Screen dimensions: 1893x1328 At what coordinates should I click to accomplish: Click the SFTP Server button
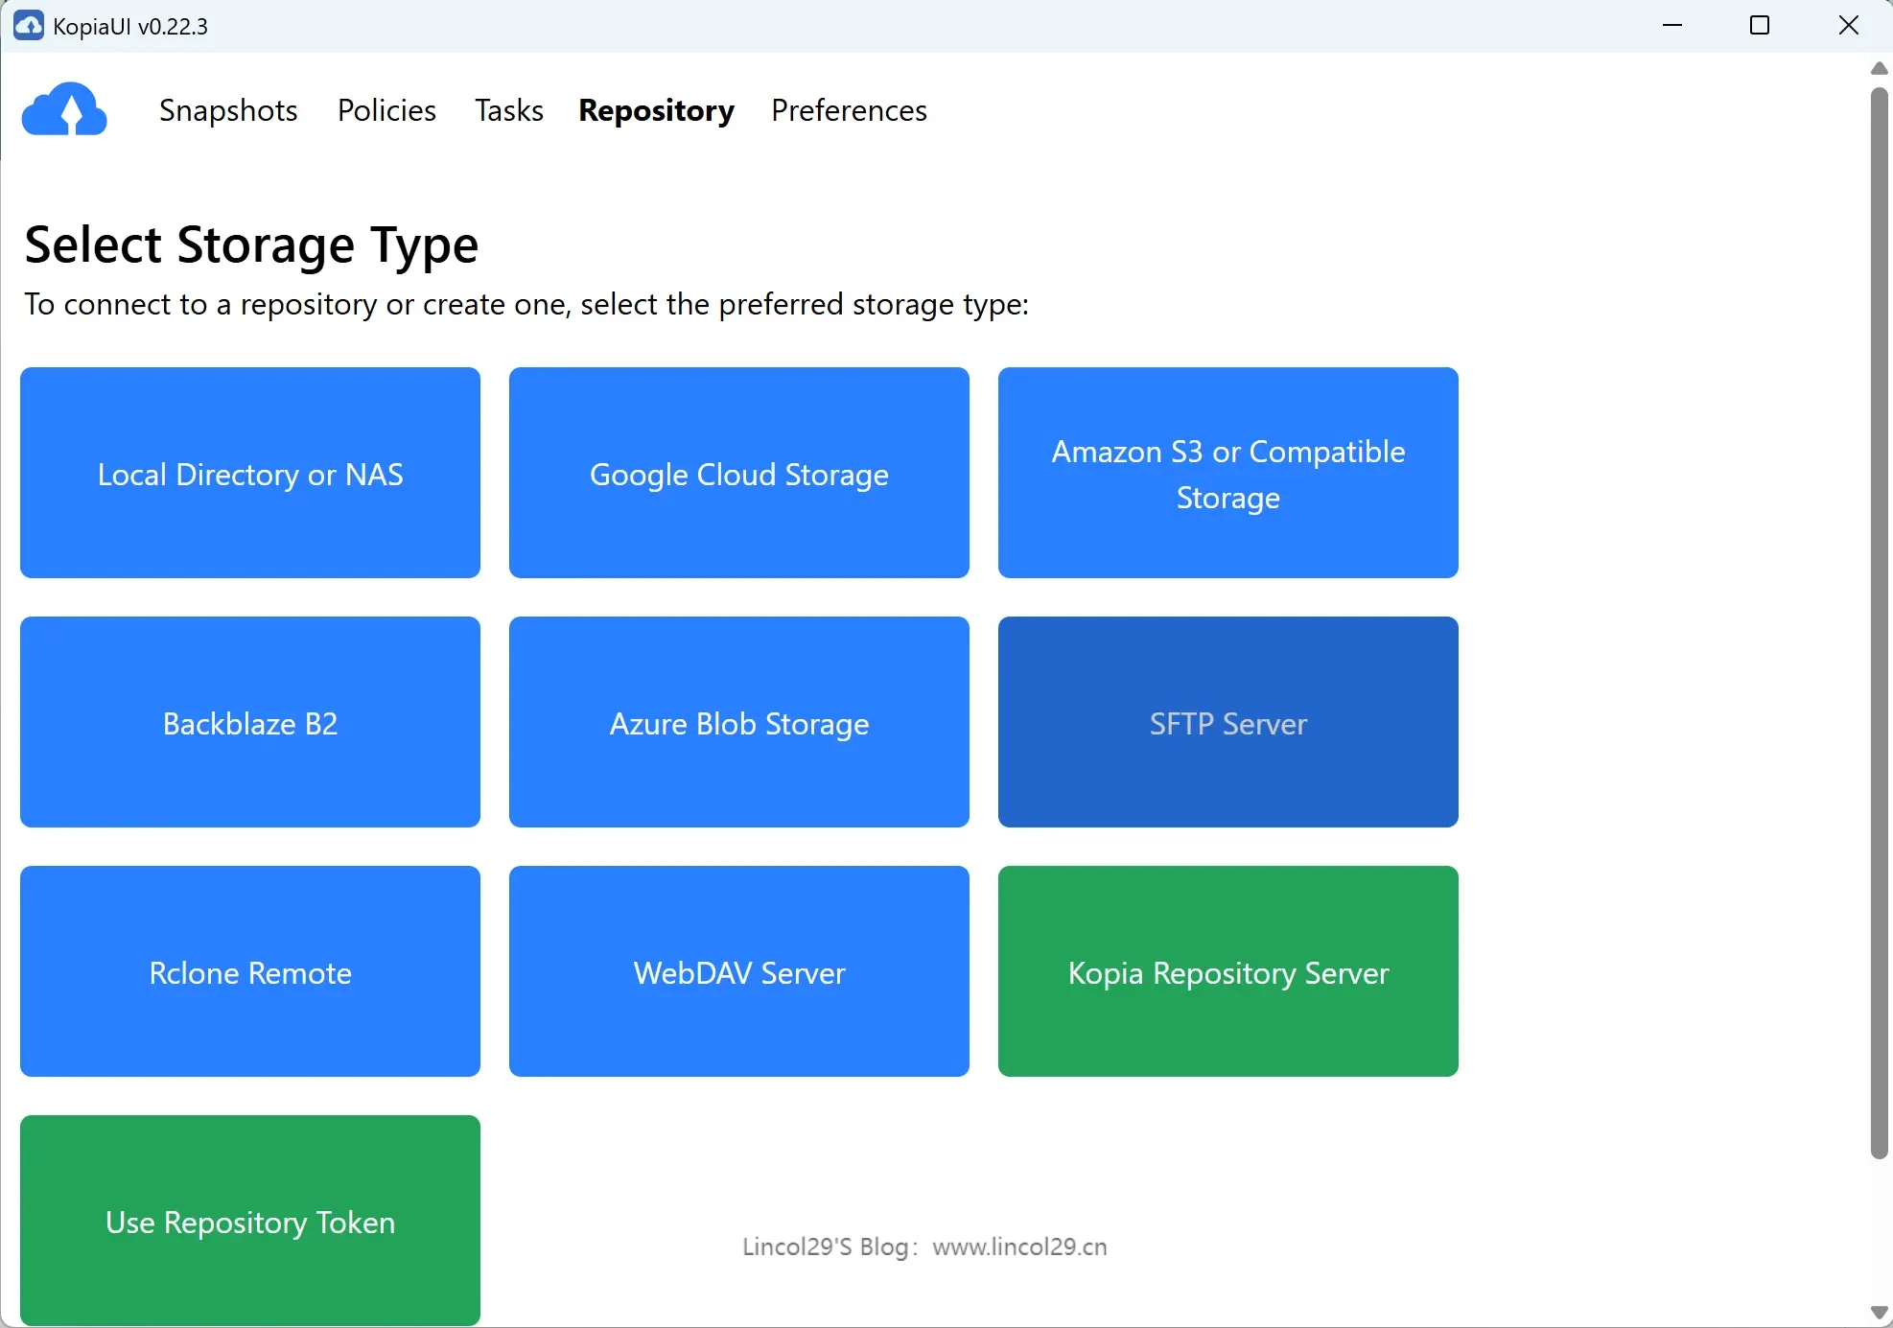click(1227, 722)
